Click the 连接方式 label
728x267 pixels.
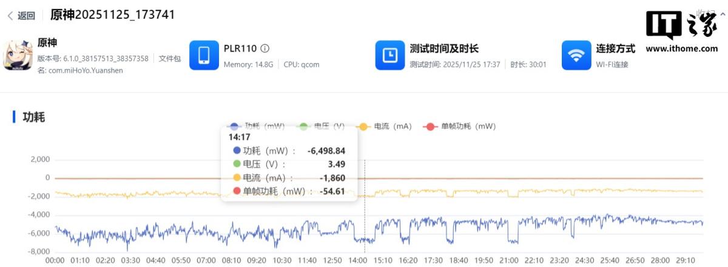point(616,48)
